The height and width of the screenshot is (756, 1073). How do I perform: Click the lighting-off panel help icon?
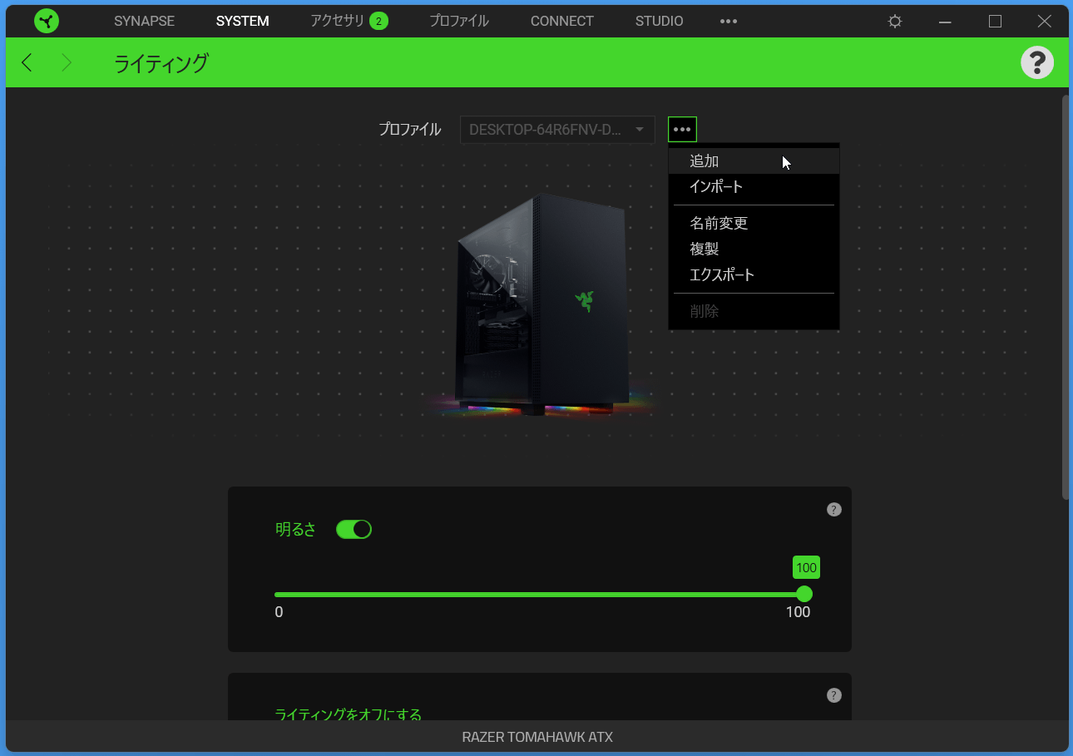tap(834, 695)
